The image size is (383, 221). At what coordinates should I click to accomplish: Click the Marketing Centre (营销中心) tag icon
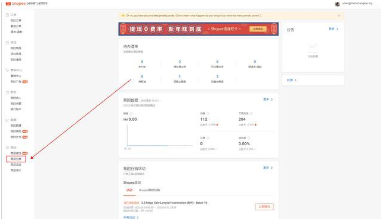coord(7,70)
